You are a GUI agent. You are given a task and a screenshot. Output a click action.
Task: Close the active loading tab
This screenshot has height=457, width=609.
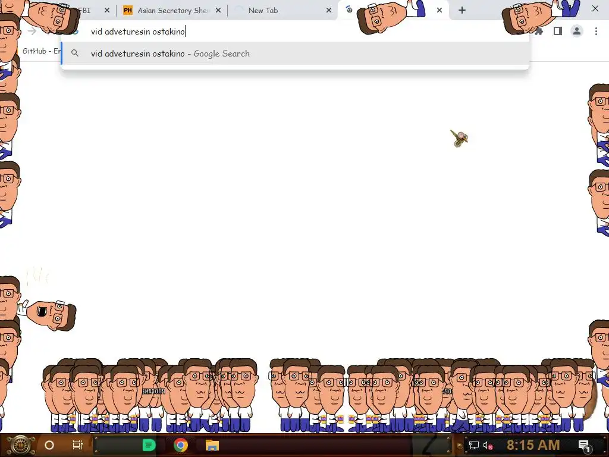[440, 11]
